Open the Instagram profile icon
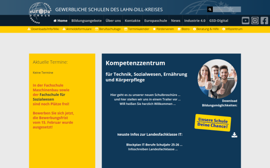The width and height of the screenshot is (270, 168). click(255, 21)
